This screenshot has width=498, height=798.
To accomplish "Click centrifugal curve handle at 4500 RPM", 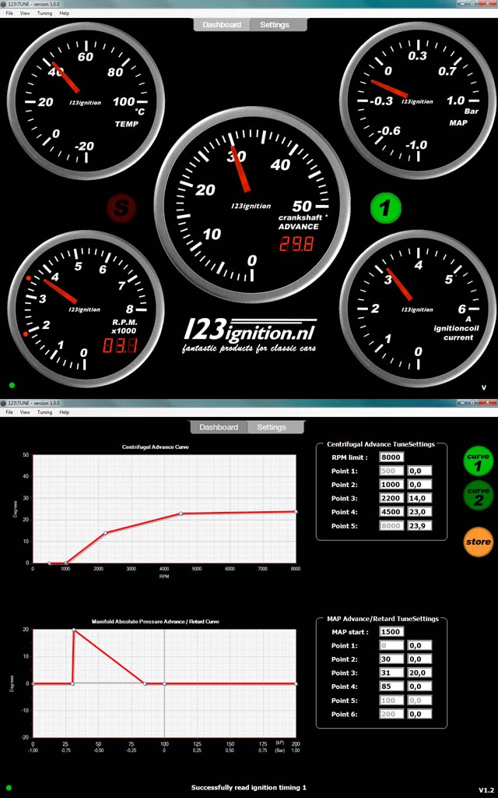I will [x=181, y=514].
